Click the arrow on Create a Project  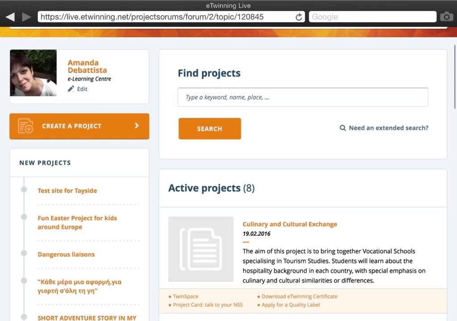[137, 126]
